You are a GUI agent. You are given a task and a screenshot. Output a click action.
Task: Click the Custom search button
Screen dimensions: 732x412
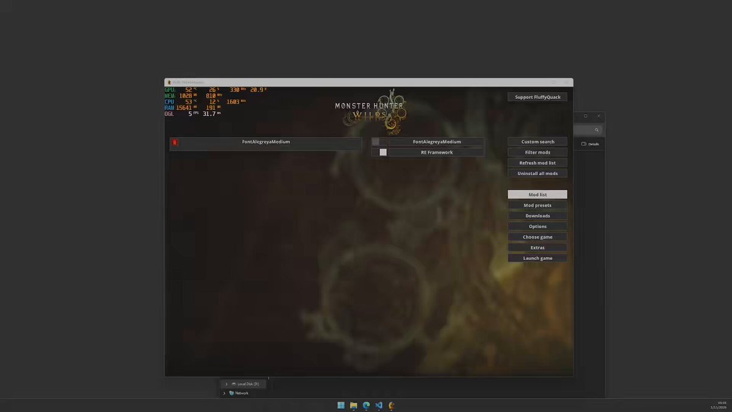click(537, 142)
